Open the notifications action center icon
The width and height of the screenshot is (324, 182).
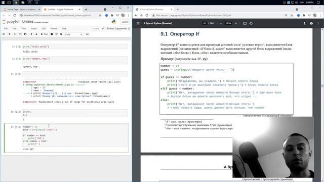pos(318,3)
